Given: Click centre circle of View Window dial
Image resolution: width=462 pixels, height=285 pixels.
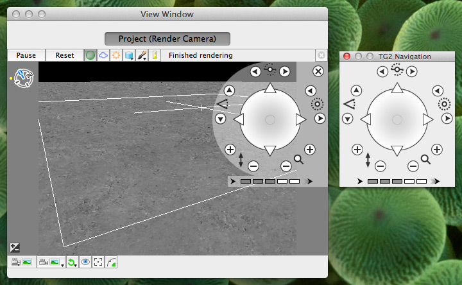Looking at the screenshot, I should click(270, 119).
